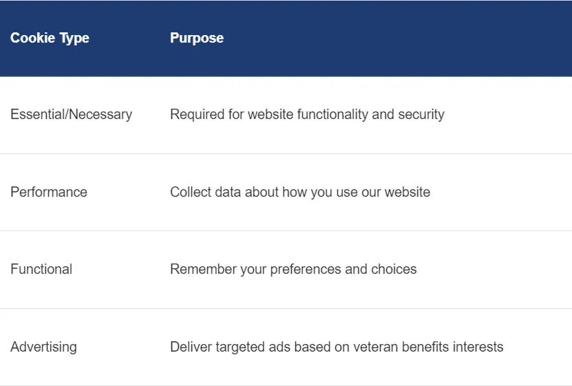
Task: Click "Remember your preferences and choices" text
Action: pos(293,269)
